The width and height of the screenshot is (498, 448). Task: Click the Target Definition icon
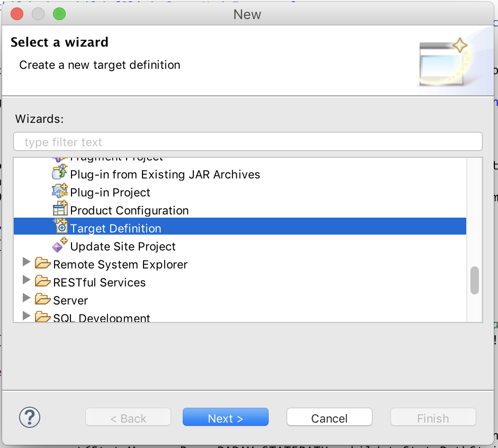(60, 228)
